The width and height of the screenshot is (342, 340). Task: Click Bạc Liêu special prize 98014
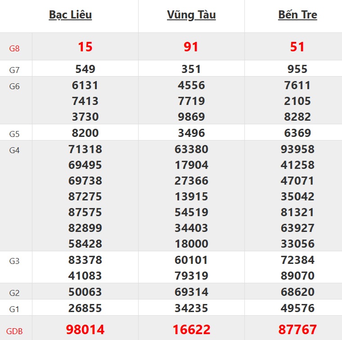click(x=85, y=330)
